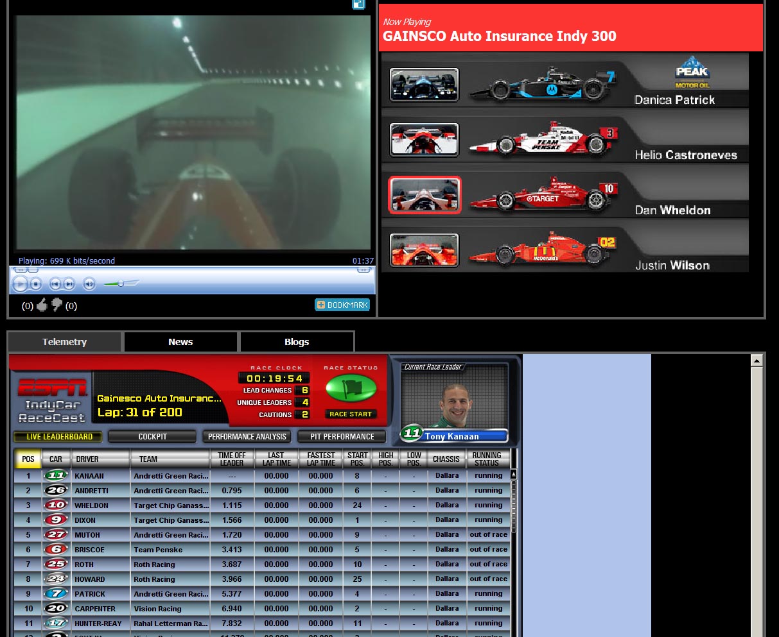Select Danica Patrick's cockpit camera thumbnail
The width and height of the screenshot is (779, 637).
click(425, 85)
